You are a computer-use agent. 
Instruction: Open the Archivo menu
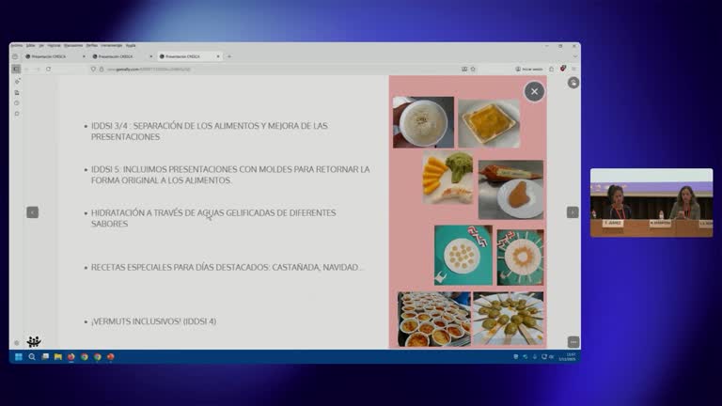(x=16, y=45)
